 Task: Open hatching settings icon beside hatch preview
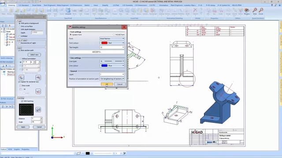38,110
